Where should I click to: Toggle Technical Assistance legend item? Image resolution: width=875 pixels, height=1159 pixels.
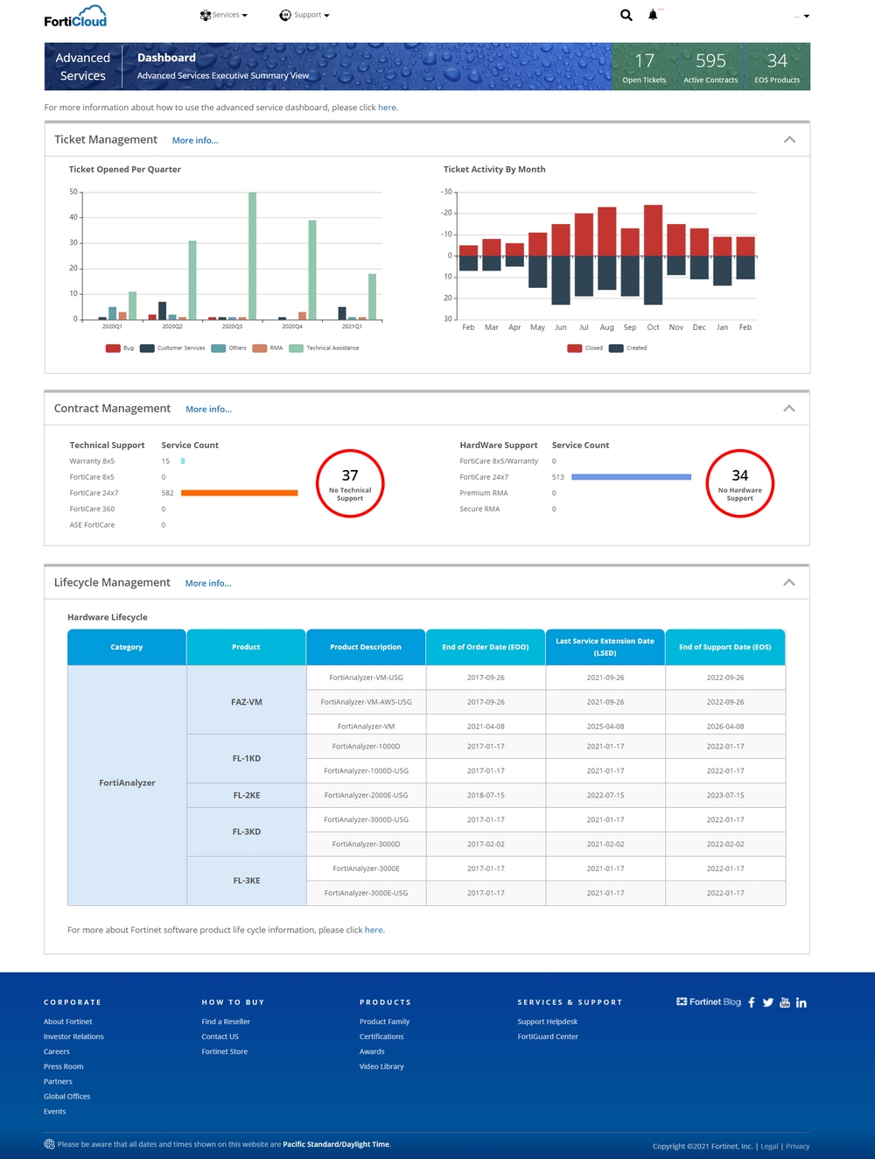(324, 348)
